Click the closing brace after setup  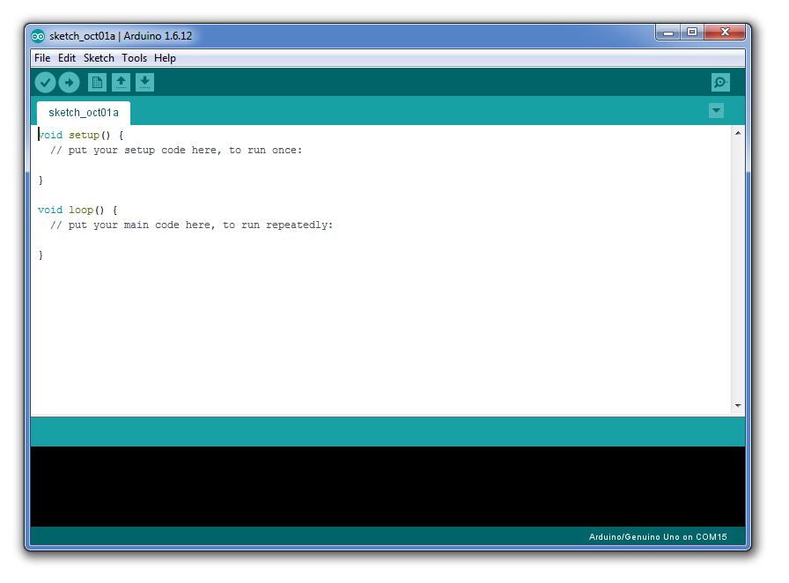click(x=41, y=181)
